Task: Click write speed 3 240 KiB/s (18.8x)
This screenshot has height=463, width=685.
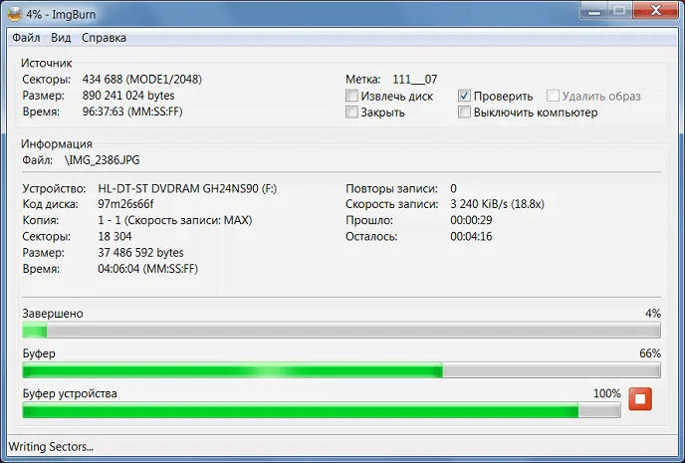Action: click(x=497, y=204)
